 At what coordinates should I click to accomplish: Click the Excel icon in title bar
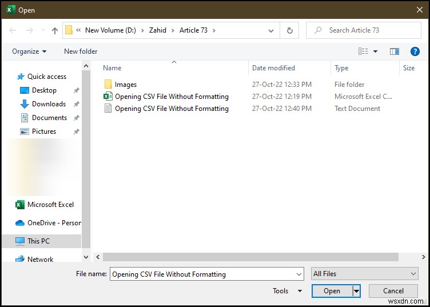point(10,10)
